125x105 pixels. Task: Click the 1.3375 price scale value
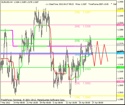120,9
